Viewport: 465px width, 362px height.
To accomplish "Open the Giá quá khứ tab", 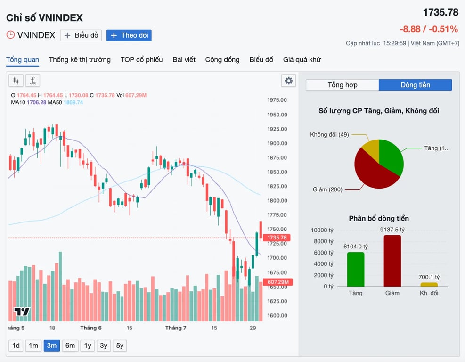I will click(302, 60).
